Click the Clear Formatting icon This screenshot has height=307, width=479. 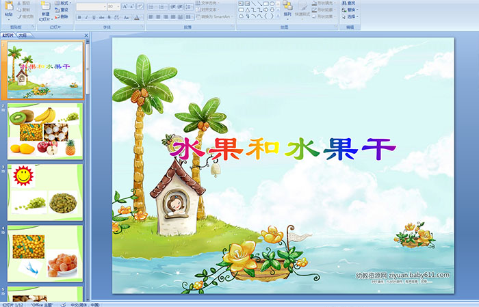pyautogui.click(x=140, y=6)
